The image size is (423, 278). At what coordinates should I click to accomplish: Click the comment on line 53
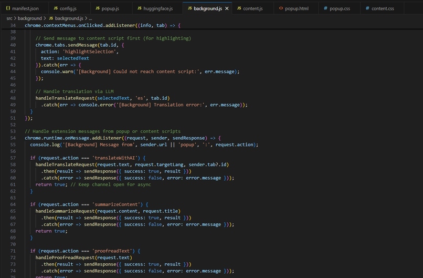click(102, 131)
